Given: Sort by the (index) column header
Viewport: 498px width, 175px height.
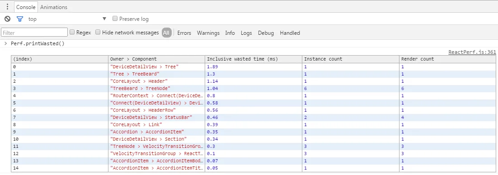Looking at the screenshot, I should 60,59.
